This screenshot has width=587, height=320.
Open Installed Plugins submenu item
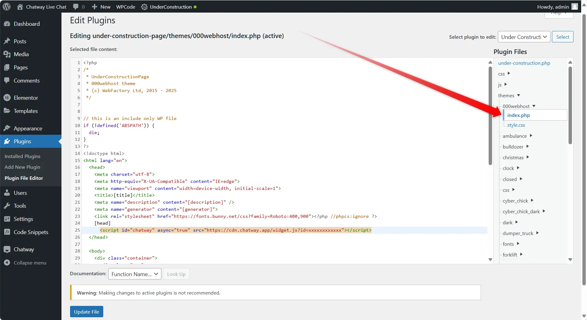click(x=22, y=156)
